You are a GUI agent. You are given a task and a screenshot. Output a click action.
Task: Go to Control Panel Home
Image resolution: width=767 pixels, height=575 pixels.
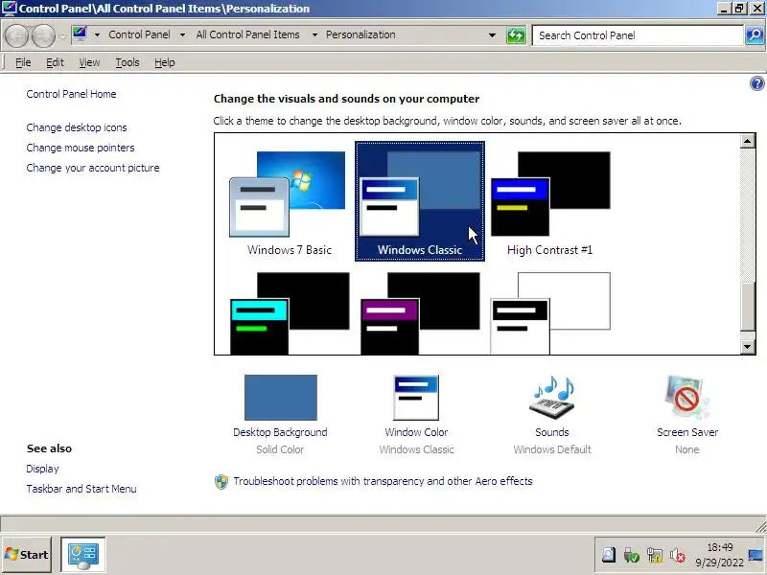coord(71,94)
